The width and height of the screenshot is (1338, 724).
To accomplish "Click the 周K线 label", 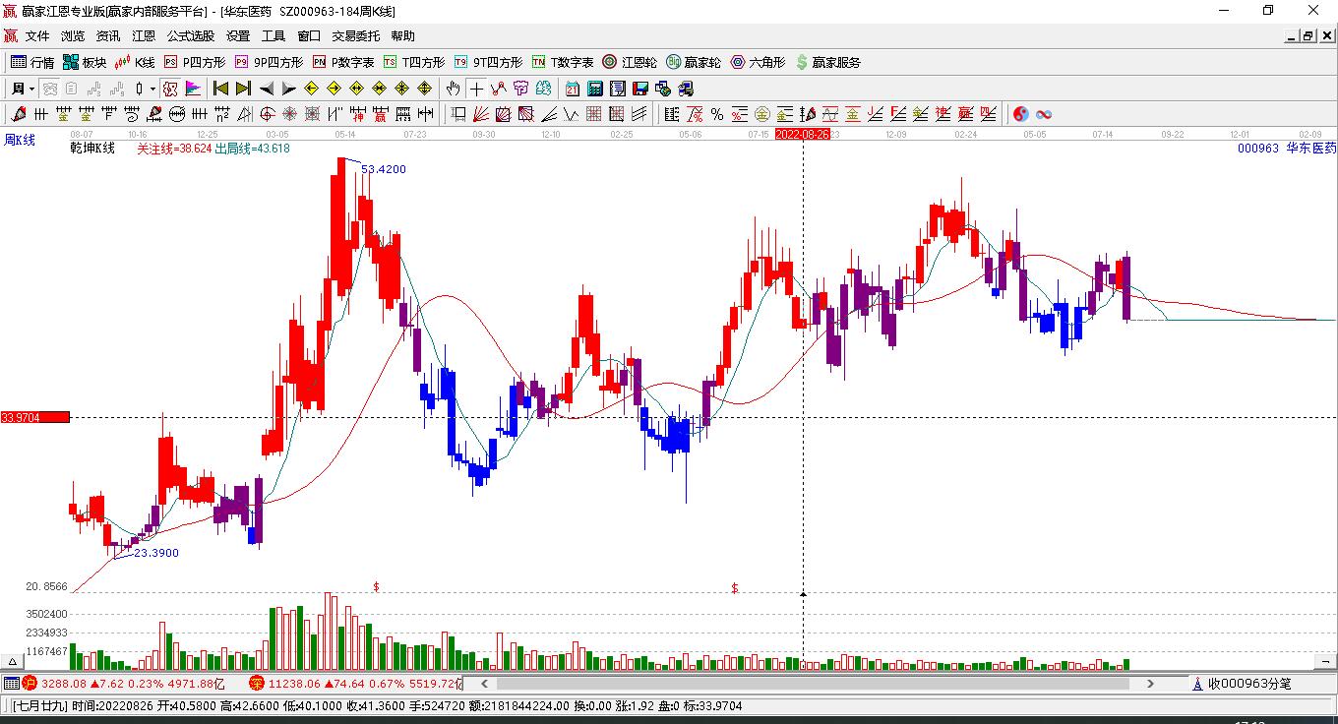I will (20, 140).
